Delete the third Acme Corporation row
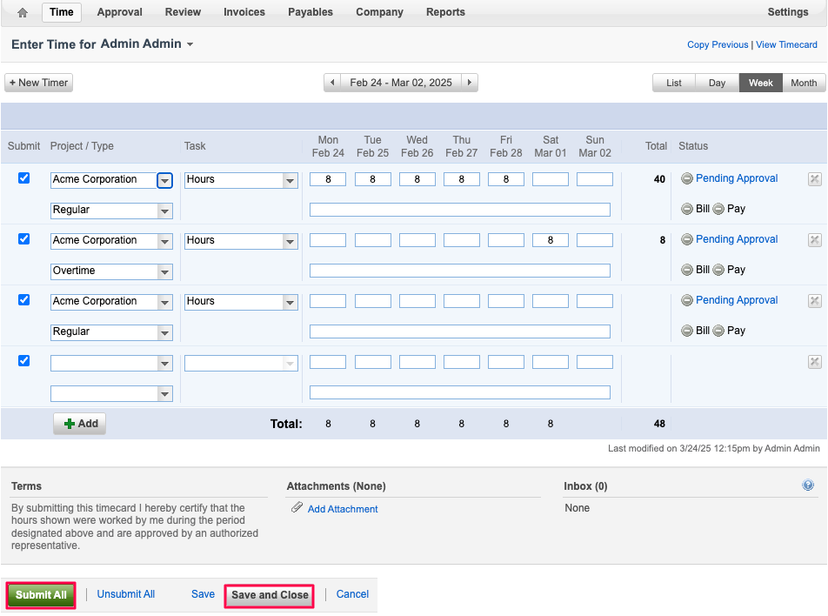 [x=815, y=300]
